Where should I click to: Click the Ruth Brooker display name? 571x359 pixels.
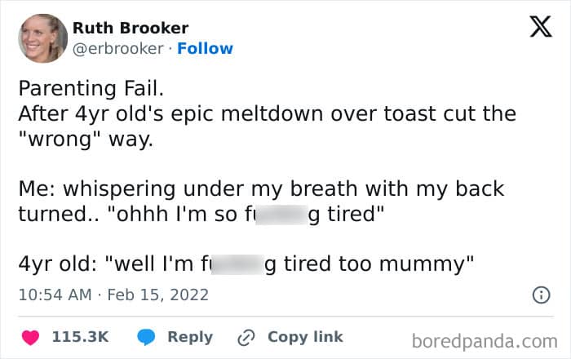tap(131, 29)
